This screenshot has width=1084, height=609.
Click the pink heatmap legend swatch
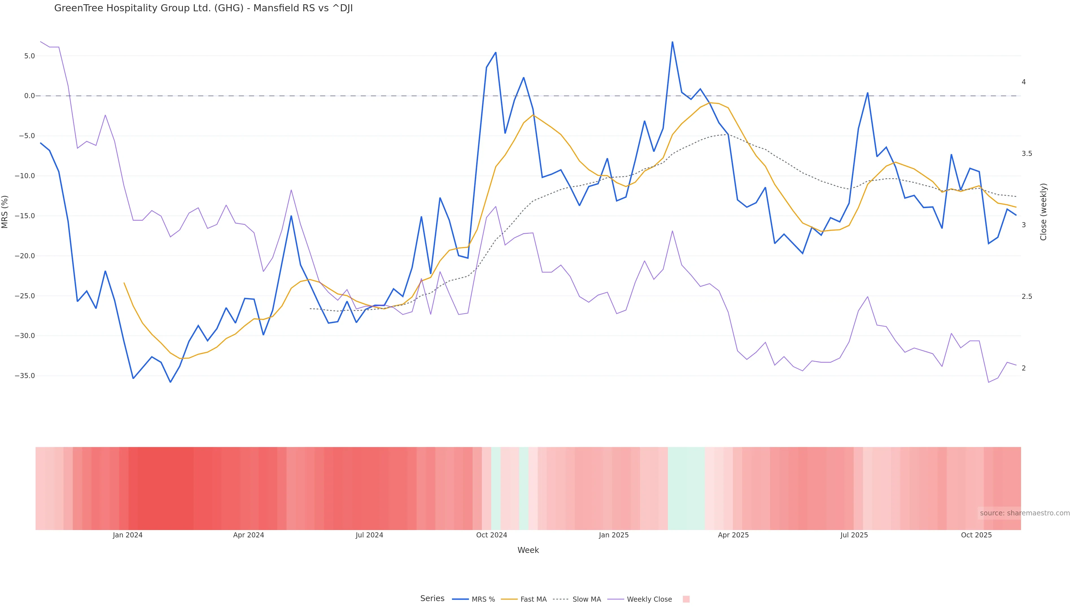(x=686, y=599)
